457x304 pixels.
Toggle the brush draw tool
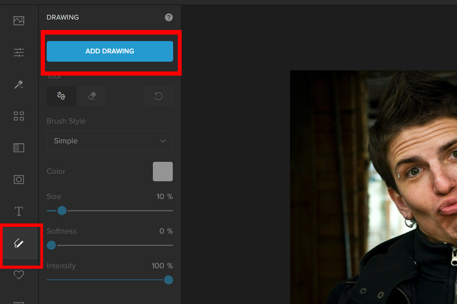61,96
